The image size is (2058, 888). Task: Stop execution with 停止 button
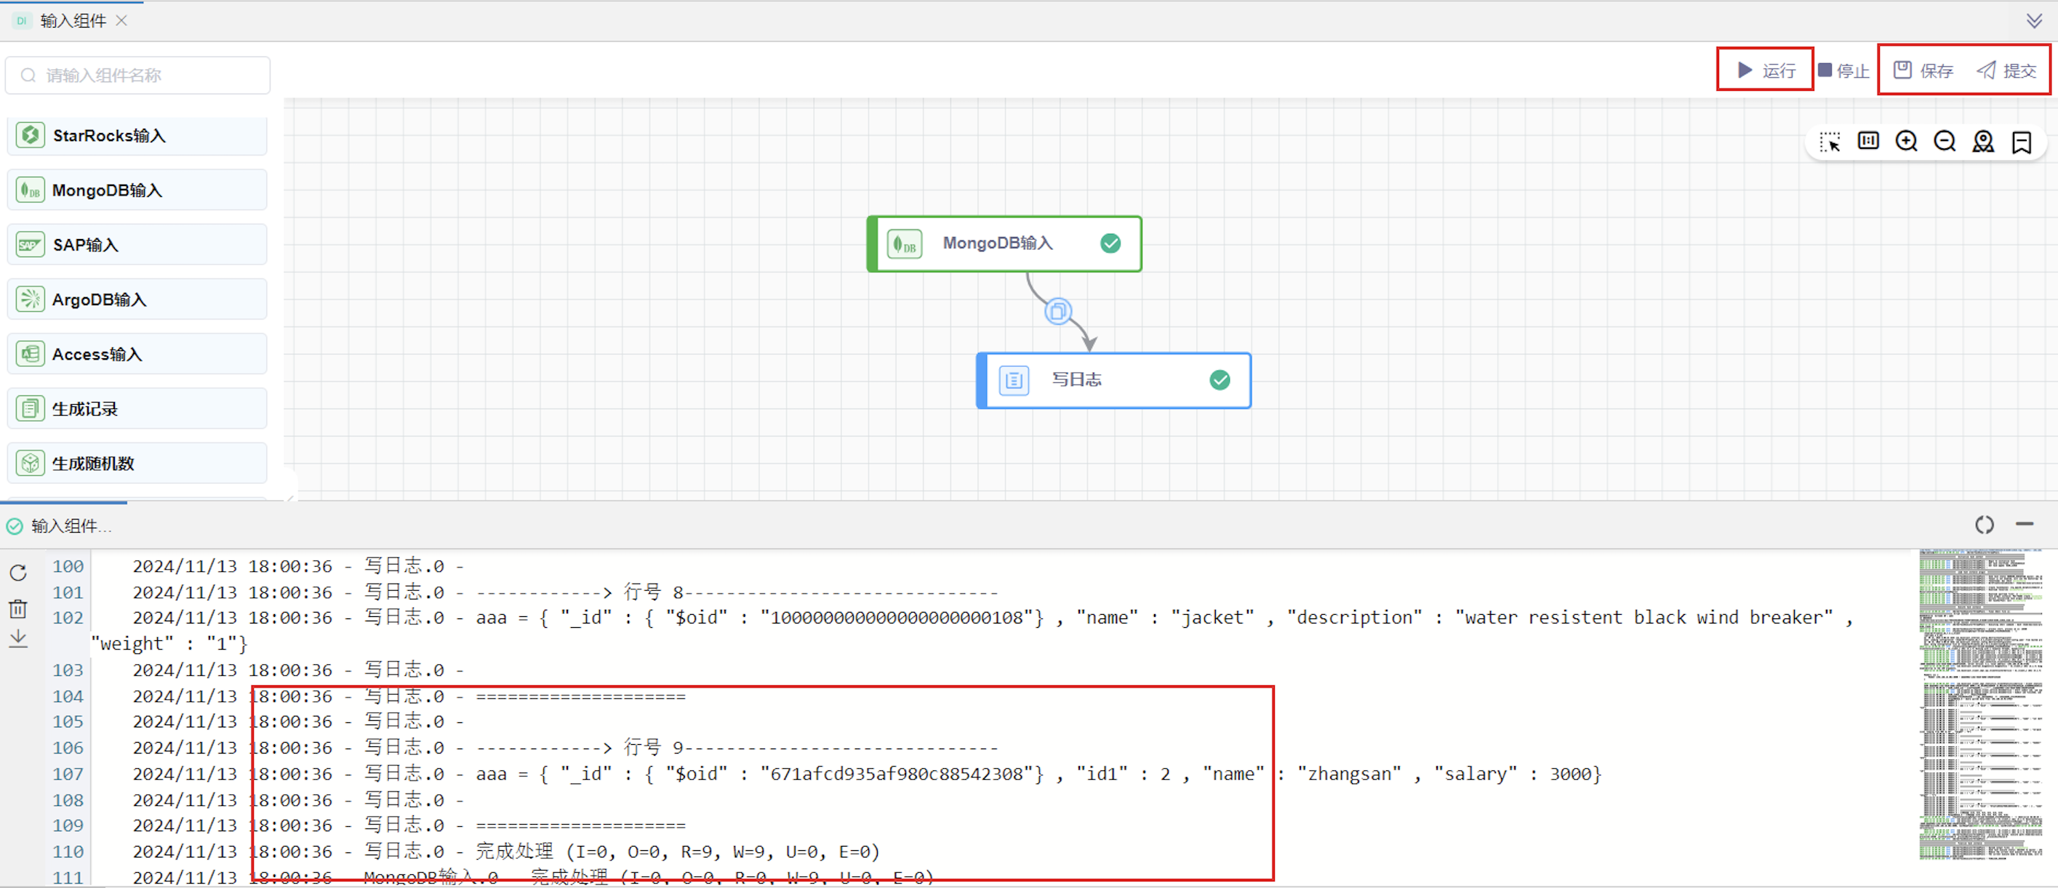point(1843,70)
